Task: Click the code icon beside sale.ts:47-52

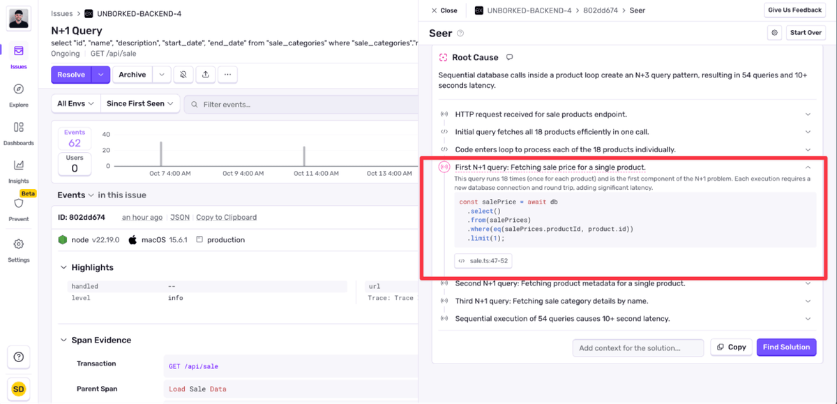Action: [462, 261]
